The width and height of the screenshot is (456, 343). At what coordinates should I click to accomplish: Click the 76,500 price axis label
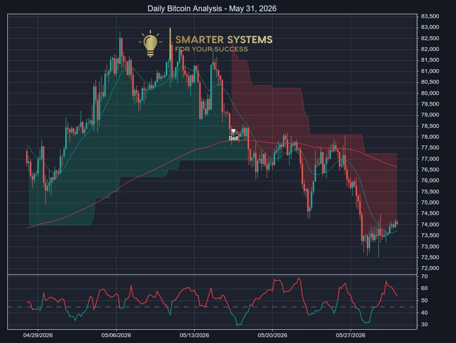pos(430,170)
